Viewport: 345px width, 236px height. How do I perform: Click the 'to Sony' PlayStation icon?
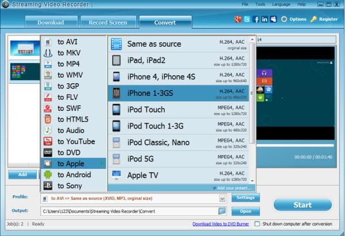(48, 185)
